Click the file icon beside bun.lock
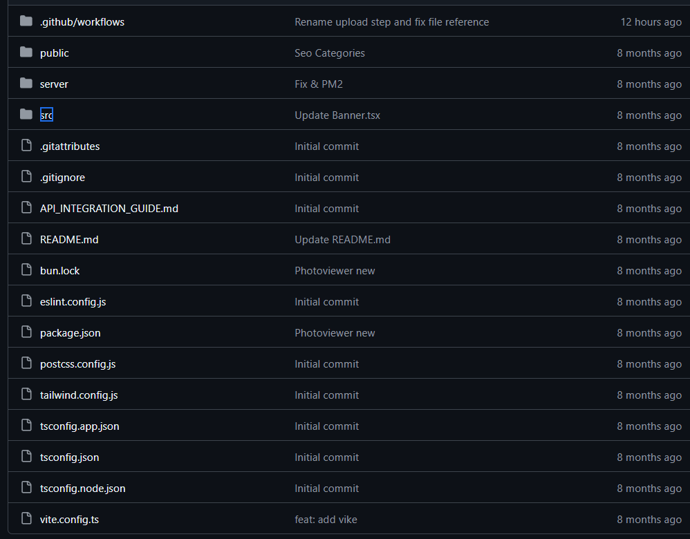Viewport: 690px width, 539px height. point(26,270)
